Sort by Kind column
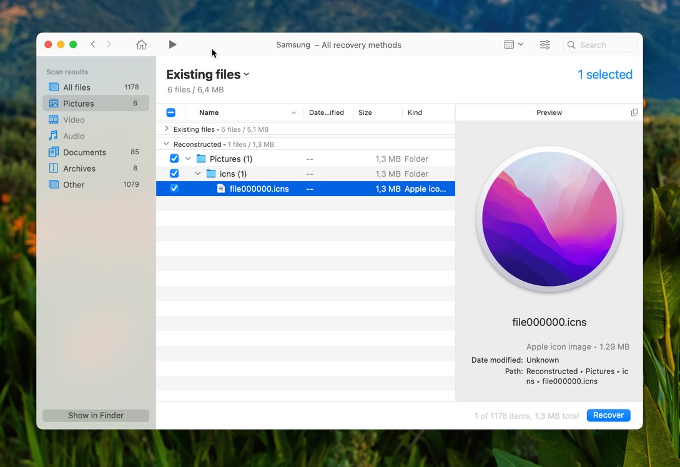The image size is (680, 467). tap(415, 113)
